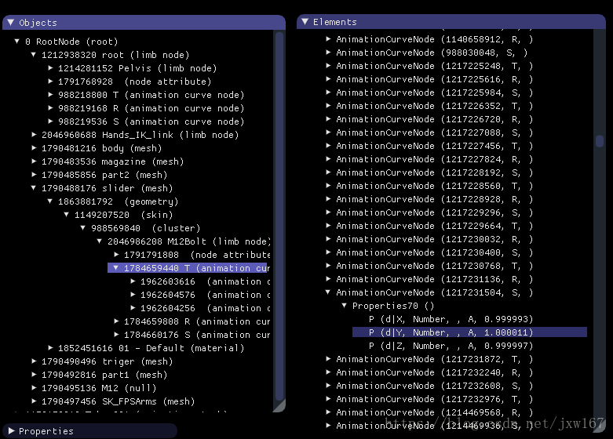Select AnimationCurveNode (1217230032, R, ) row text
613x439 pixels.
(434, 239)
